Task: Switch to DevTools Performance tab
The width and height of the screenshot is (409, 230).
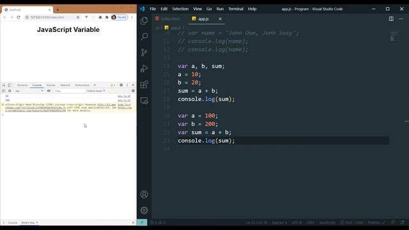Action: point(82,85)
